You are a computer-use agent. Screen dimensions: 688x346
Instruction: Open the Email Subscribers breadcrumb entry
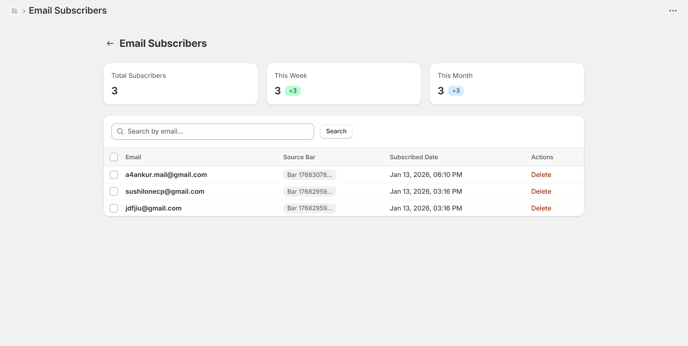(x=67, y=10)
